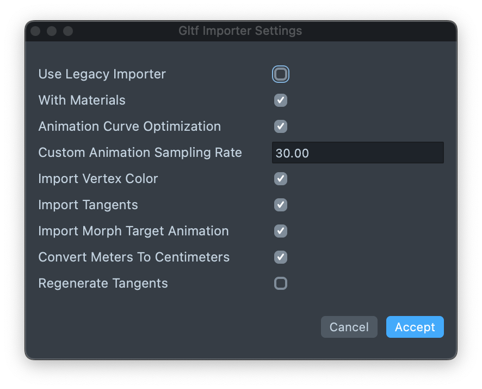Click the Custom Animation Sampling Rate label
This screenshot has width=482, height=389.
(x=140, y=153)
